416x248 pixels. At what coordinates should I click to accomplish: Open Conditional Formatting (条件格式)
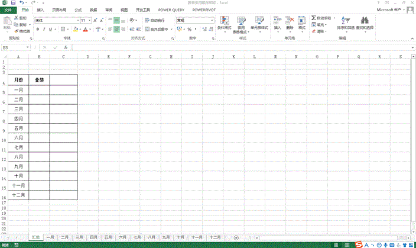point(224,23)
